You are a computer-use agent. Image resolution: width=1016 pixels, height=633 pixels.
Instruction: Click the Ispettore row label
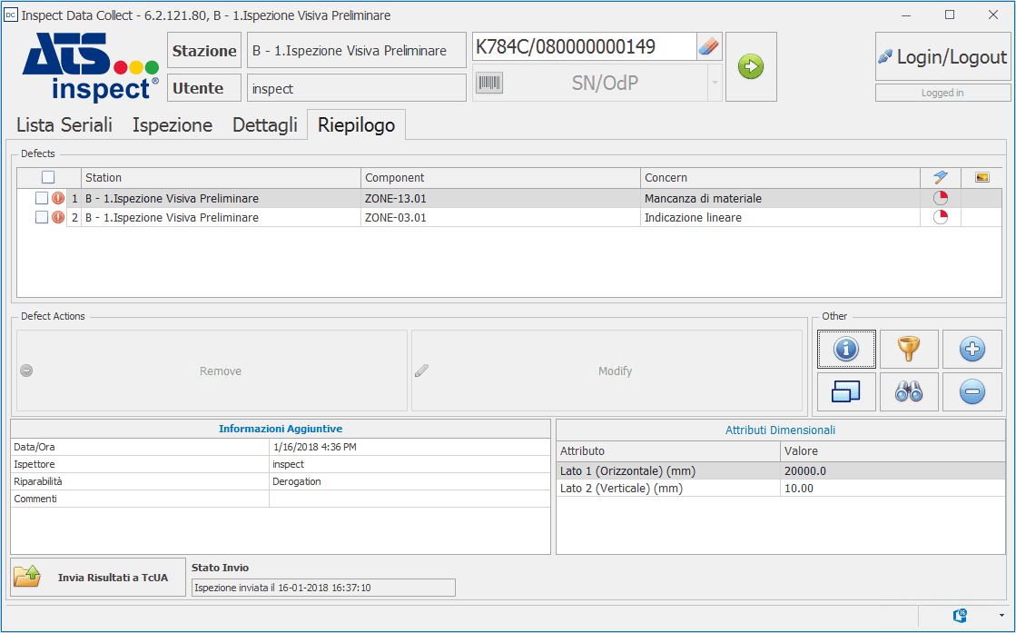point(139,464)
